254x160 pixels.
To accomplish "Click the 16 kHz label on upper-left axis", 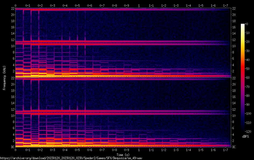I will pyautogui.click(x=12, y=27).
